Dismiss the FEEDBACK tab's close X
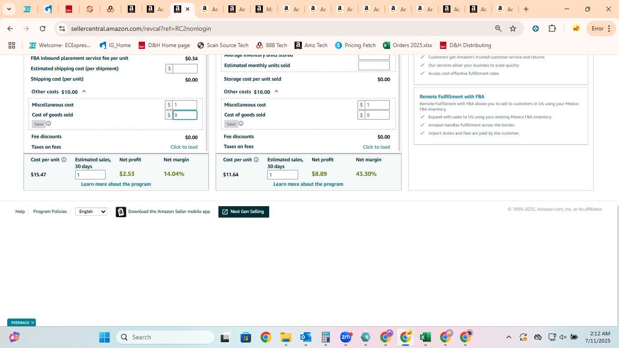This screenshot has height=348, width=619. coord(33,323)
